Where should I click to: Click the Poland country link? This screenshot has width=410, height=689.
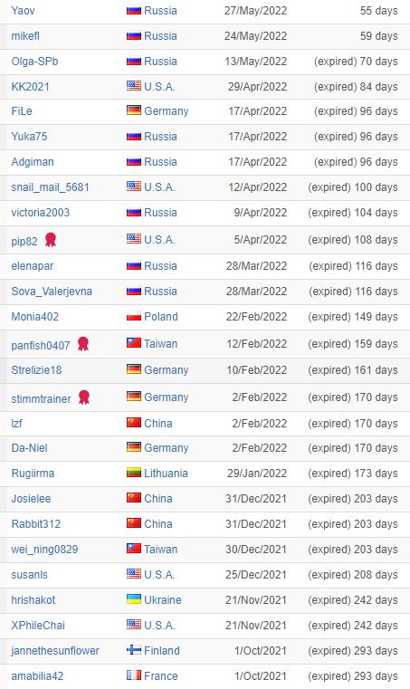161,316
